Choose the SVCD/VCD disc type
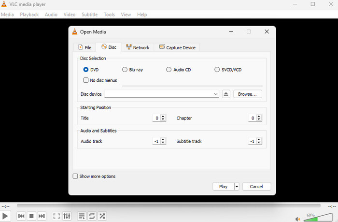Screen dimensions: 338x222 coord(217,70)
